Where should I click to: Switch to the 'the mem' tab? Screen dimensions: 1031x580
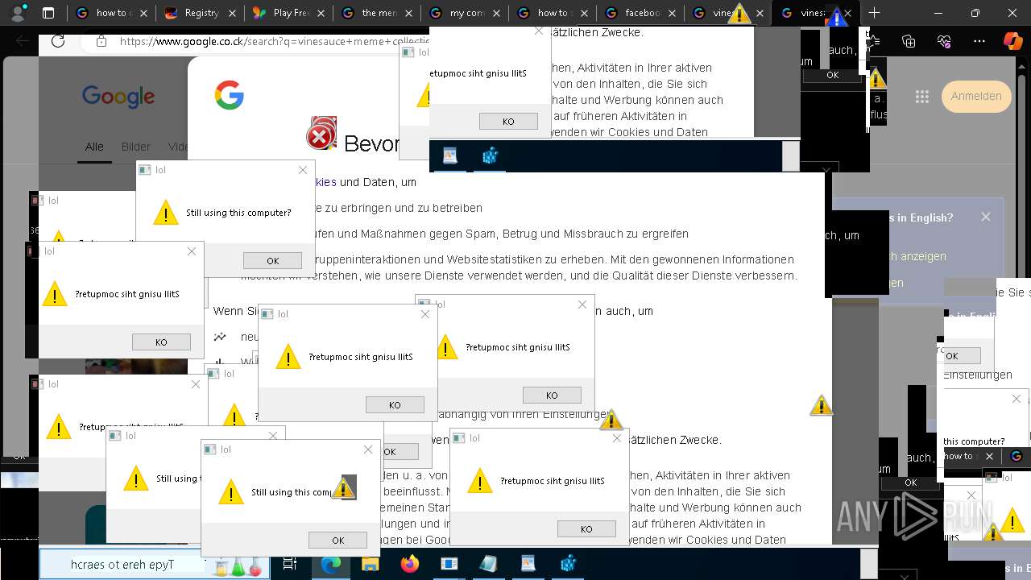coord(377,13)
